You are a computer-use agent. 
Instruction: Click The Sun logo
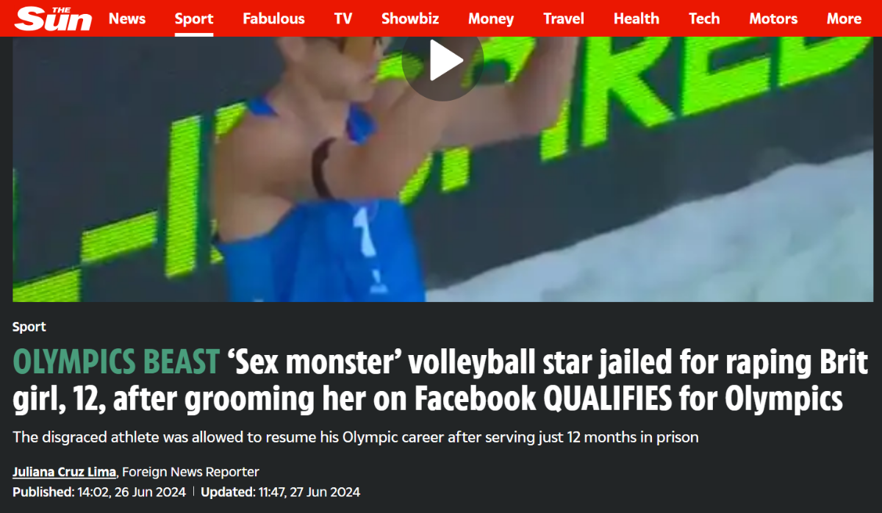(54, 19)
